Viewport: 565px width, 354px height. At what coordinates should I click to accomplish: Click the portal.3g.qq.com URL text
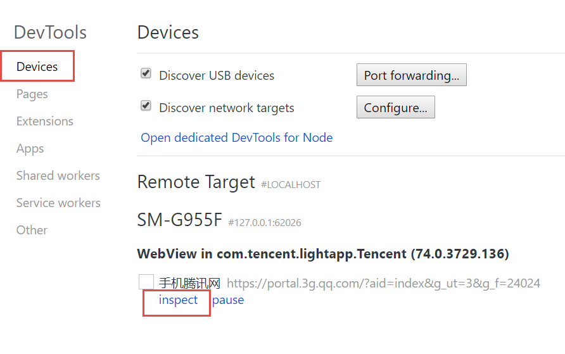pos(383,283)
